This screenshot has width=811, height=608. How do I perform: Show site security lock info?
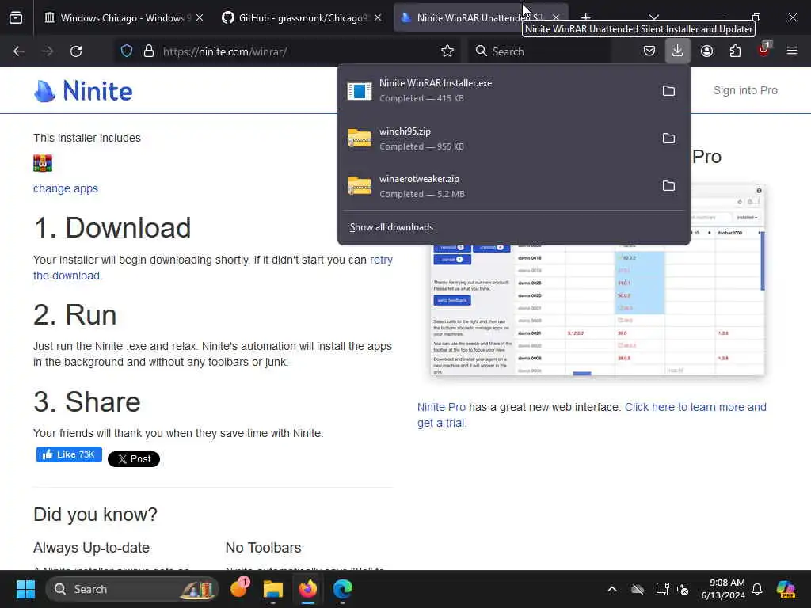149,51
